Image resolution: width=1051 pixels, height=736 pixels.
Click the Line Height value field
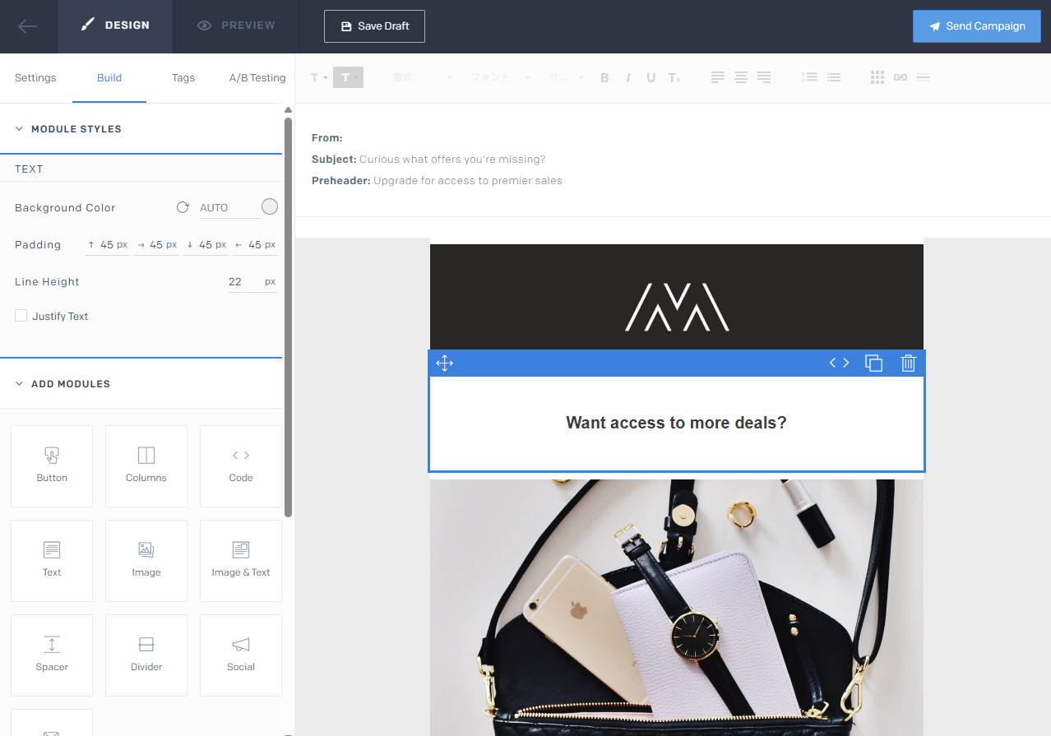tap(252, 282)
